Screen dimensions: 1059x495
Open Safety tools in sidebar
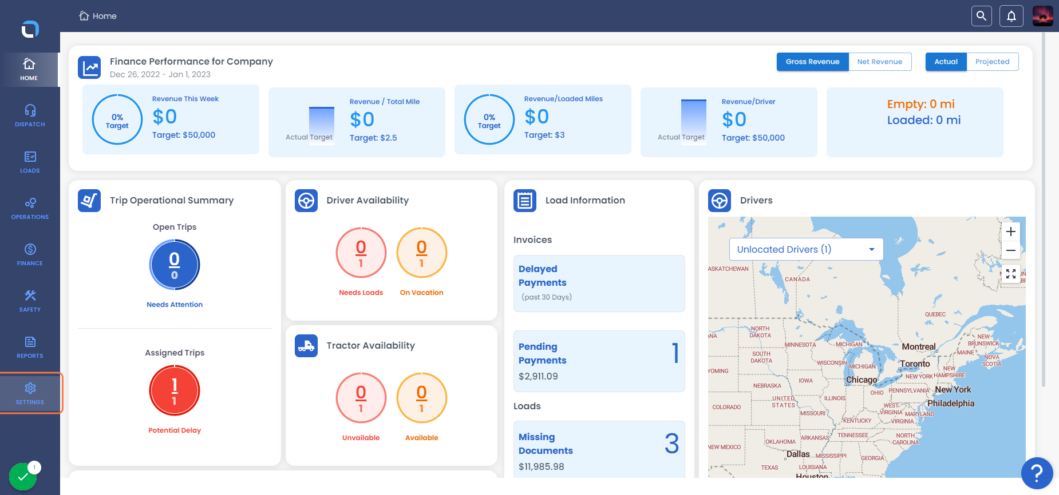[x=30, y=301]
